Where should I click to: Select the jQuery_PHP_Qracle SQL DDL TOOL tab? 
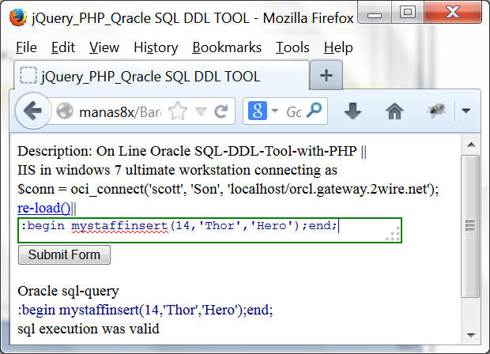tap(161, 76)
